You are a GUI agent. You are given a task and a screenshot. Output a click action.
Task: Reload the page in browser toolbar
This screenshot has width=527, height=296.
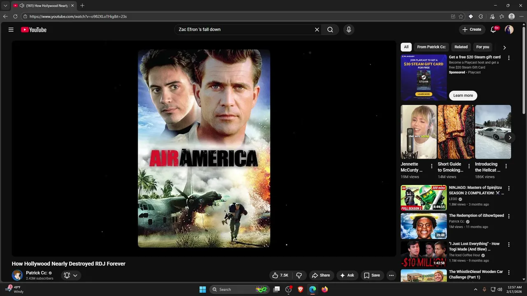pyautogui.click(x=15, y=16)
